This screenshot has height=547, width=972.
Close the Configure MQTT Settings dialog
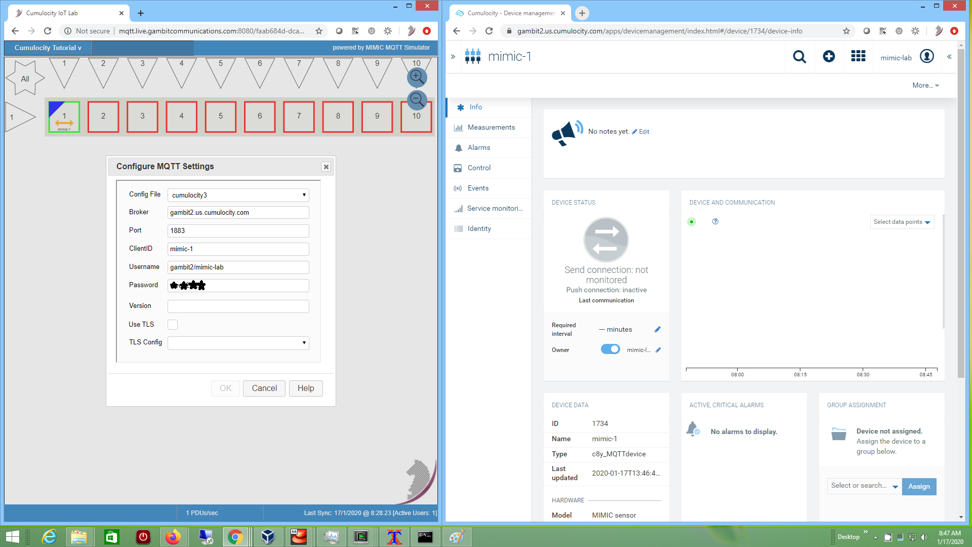326,167
